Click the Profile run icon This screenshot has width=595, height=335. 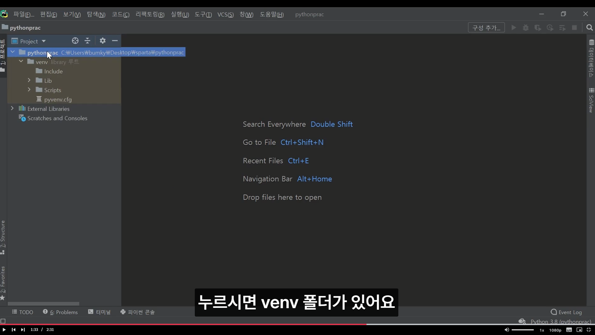(550, 27)
